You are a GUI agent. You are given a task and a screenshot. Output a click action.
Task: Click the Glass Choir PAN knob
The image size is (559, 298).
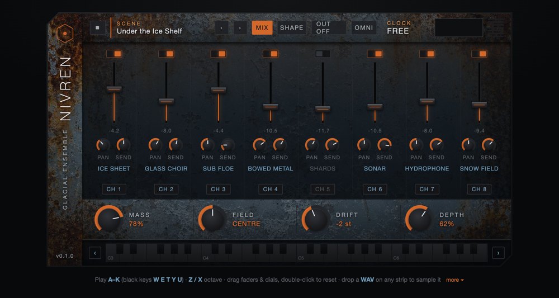pyautogui.click(x=155, y=145)
